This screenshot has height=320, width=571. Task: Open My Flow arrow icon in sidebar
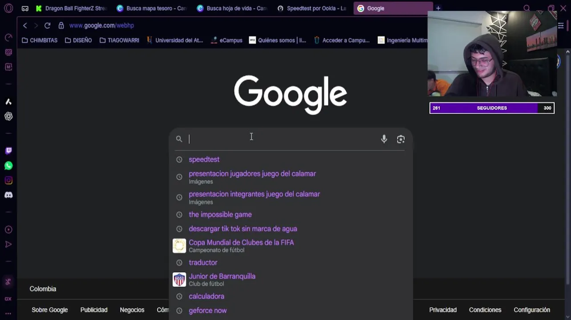(x=8, y=244)
